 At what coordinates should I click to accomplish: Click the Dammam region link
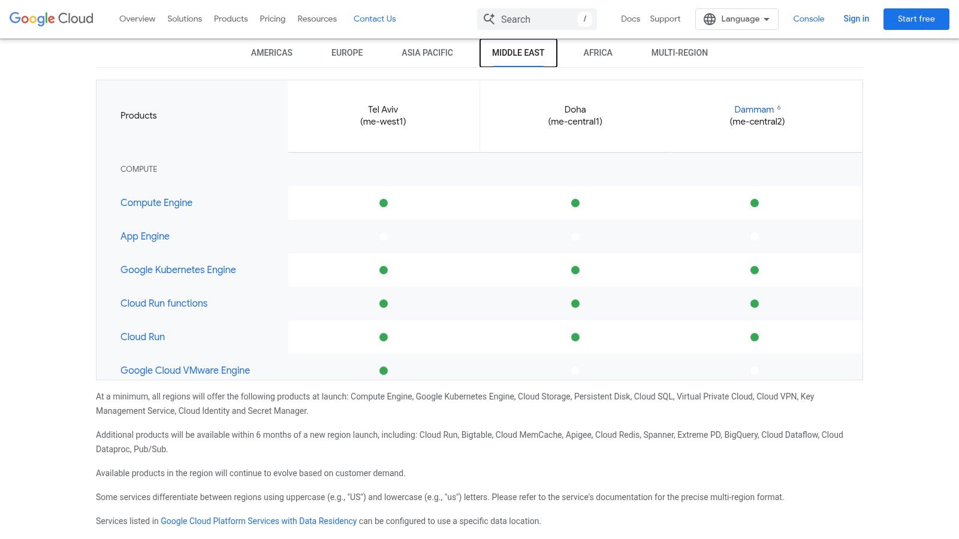coord(752,109)
